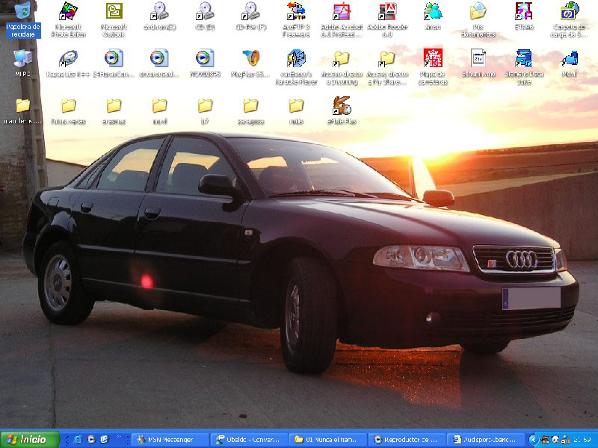The height and width of the screenshot is (448, 598).
Task: Select the Siemens Data Suite shortcut
Action: point(524,66)
